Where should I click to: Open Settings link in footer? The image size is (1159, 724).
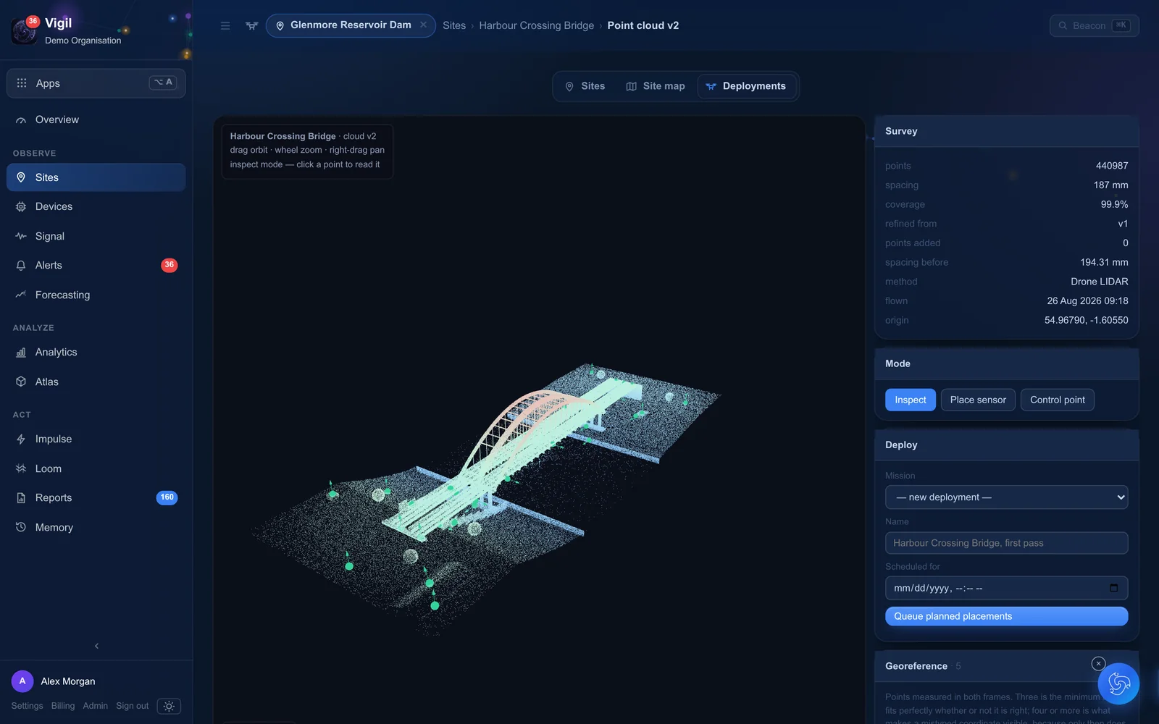[27, 706]
